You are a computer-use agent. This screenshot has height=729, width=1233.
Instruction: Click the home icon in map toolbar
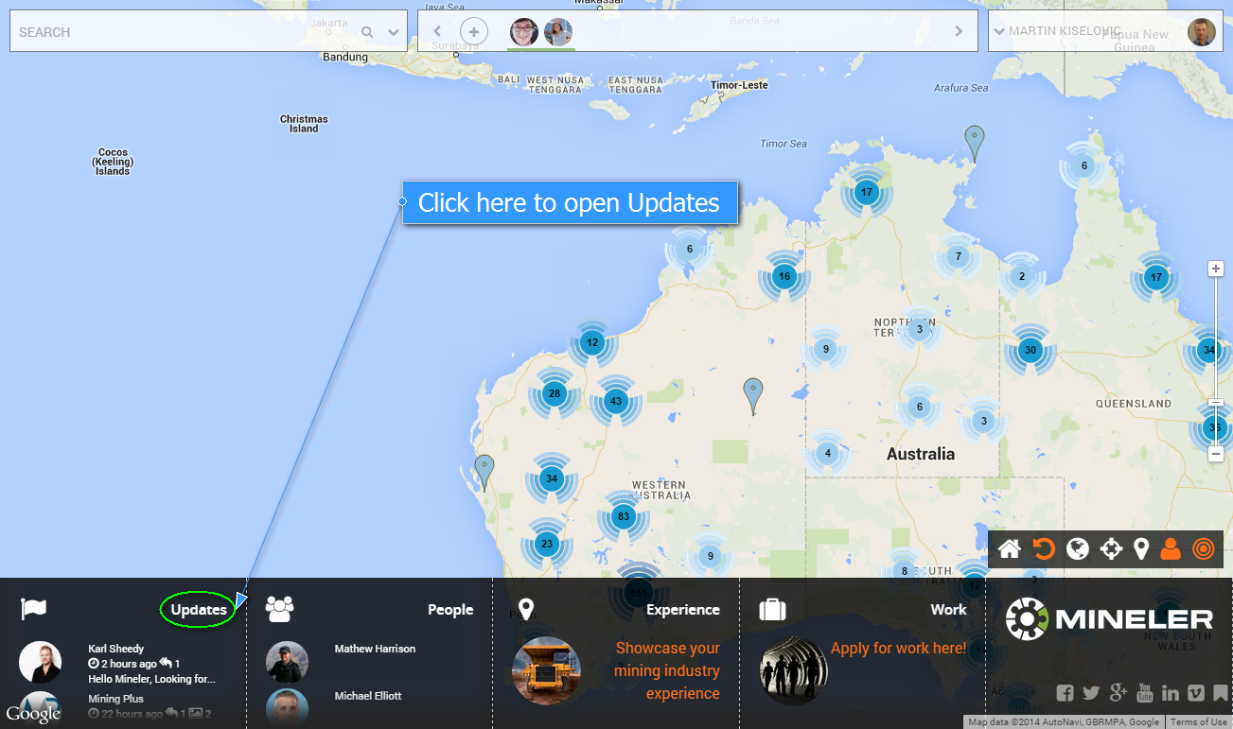pyautogui.click(x=1009, y=549)
